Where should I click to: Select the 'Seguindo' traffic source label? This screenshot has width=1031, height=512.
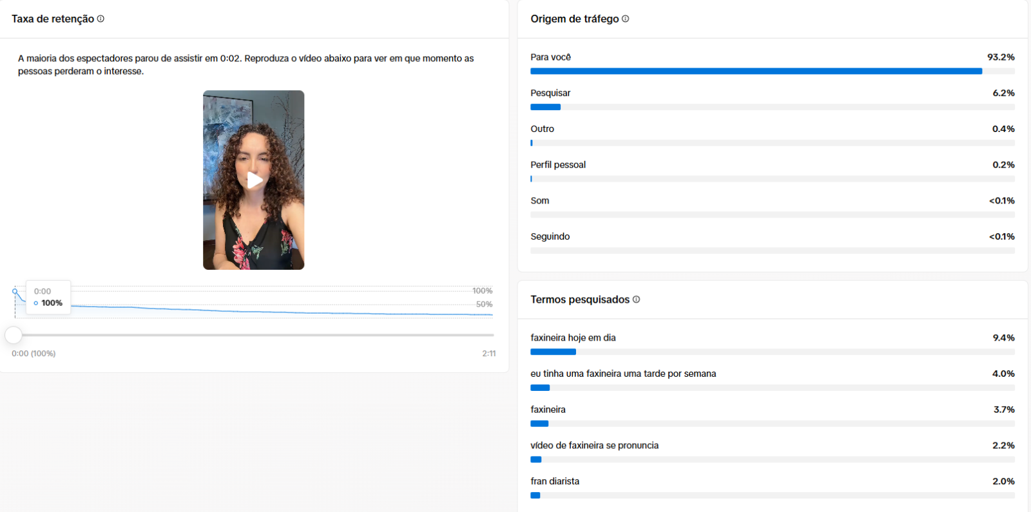[x=550, y=237]
